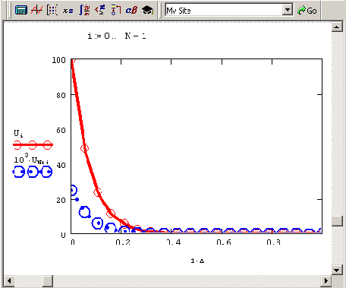Image resolution: width=346 pixels, height=288 pixels.
Task: Click the blue circle trace legend sample
Action: tap(33, 172)
